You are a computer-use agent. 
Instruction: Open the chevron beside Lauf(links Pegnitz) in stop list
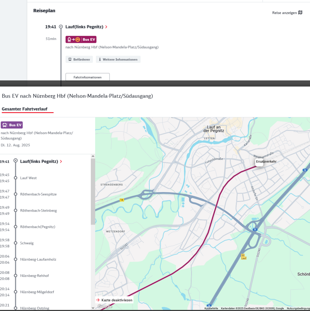61,162
